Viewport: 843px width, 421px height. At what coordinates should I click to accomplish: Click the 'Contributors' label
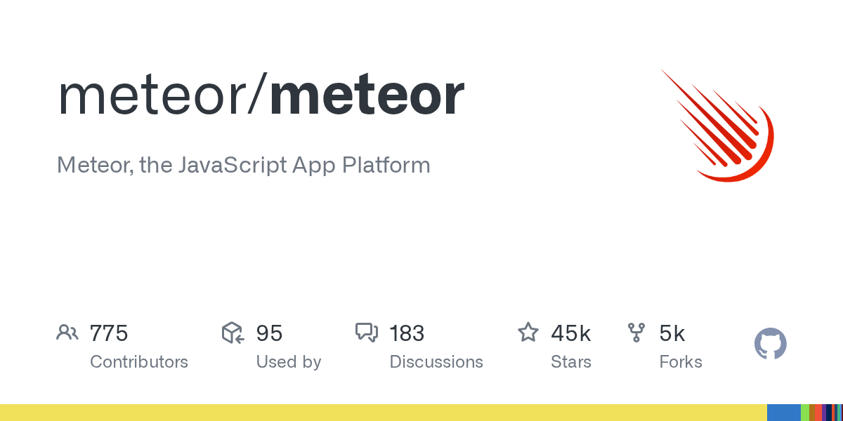coord(139,362)
